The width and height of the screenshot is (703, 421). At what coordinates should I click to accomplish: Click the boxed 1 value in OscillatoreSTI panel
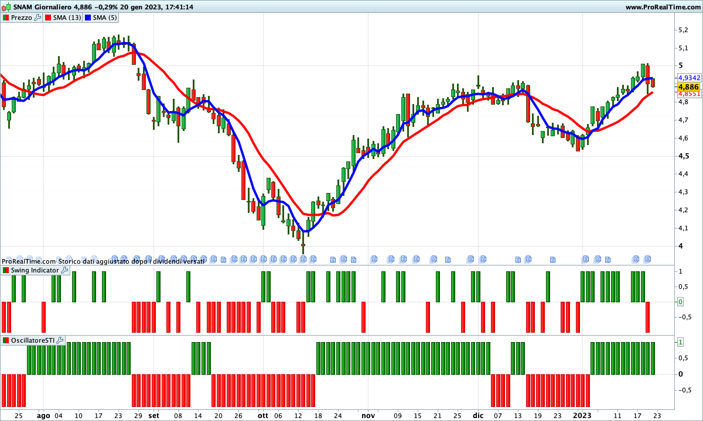680,341
